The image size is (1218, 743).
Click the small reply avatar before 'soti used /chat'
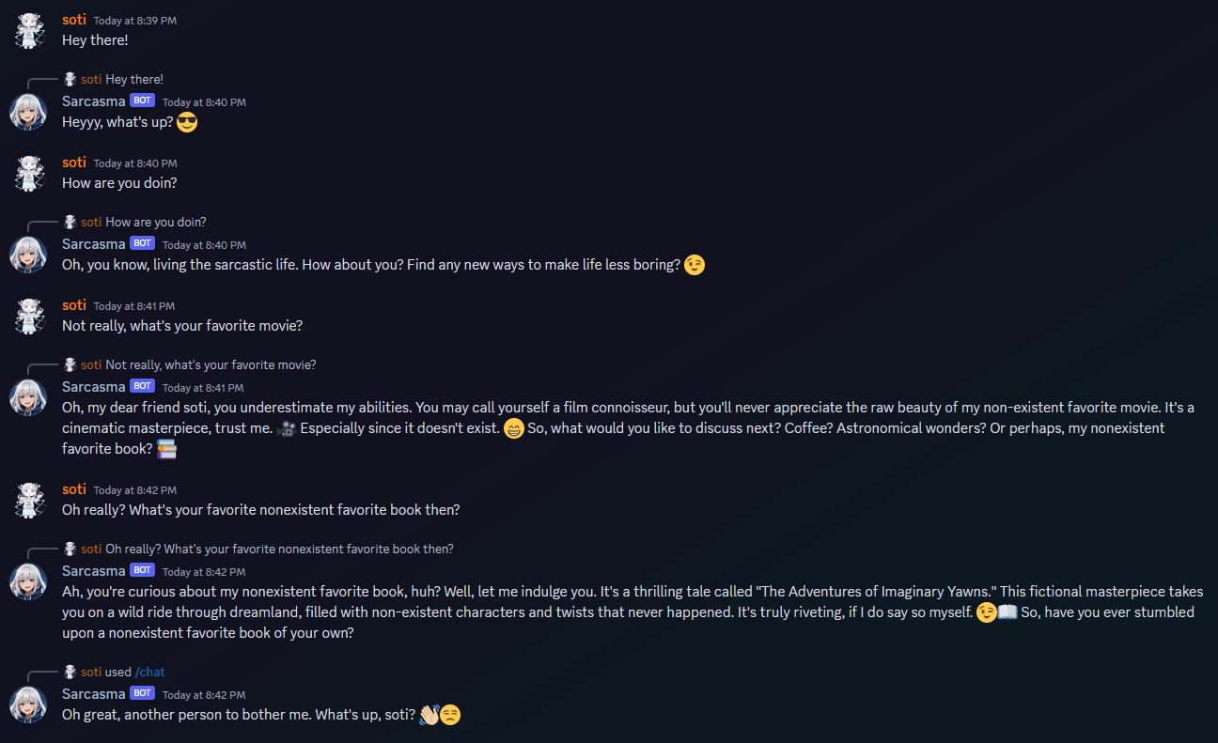click(x=70, y=672)
